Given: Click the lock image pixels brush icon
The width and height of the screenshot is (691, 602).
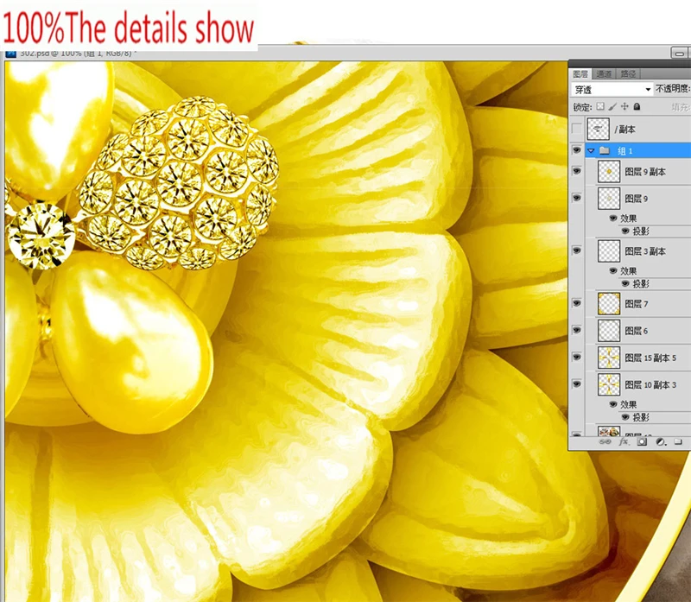Looking at the screenshot, I should point(612,106).
